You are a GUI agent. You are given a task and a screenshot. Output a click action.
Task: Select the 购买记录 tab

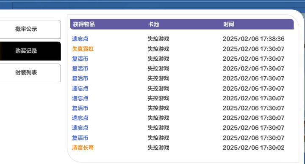30,51
